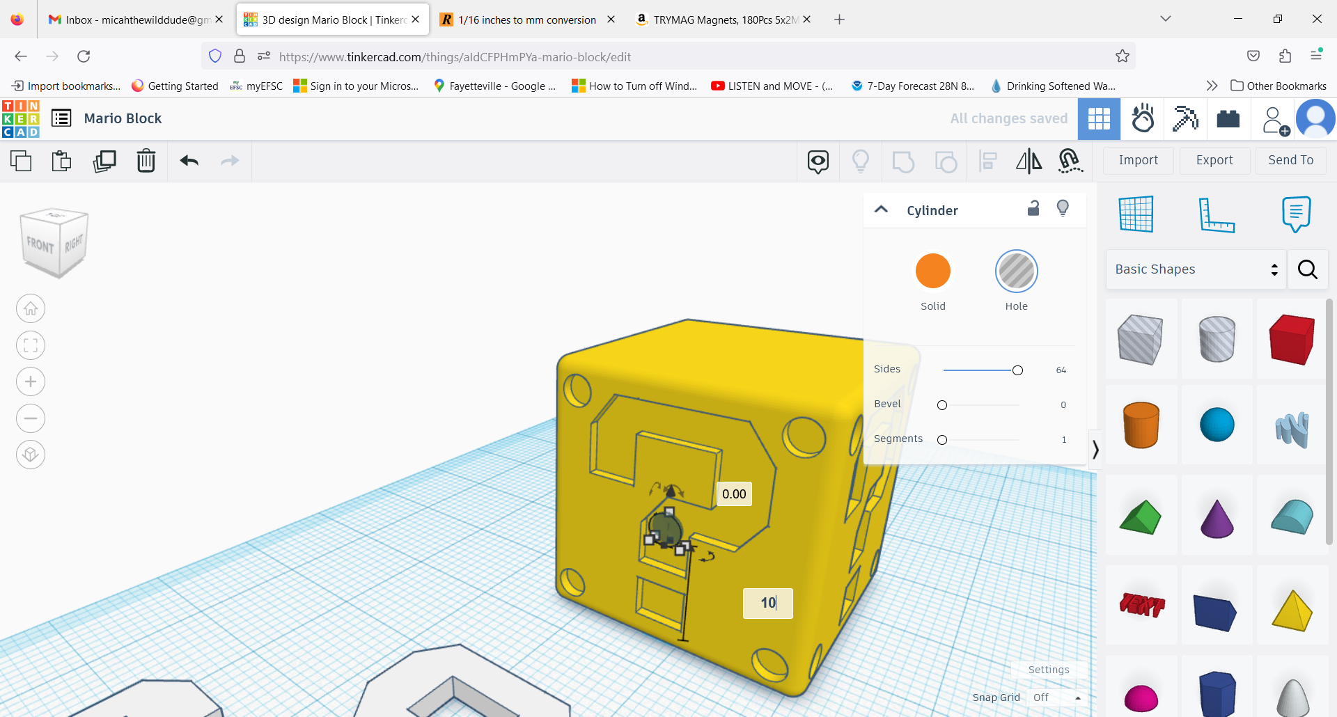
Task: Hide the Cylinder with the lightbulb toggle
Action: coord(1063,207)
